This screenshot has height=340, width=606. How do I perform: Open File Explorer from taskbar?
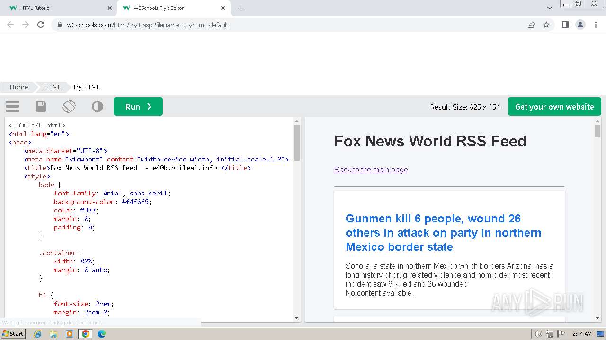click(53, 334)
